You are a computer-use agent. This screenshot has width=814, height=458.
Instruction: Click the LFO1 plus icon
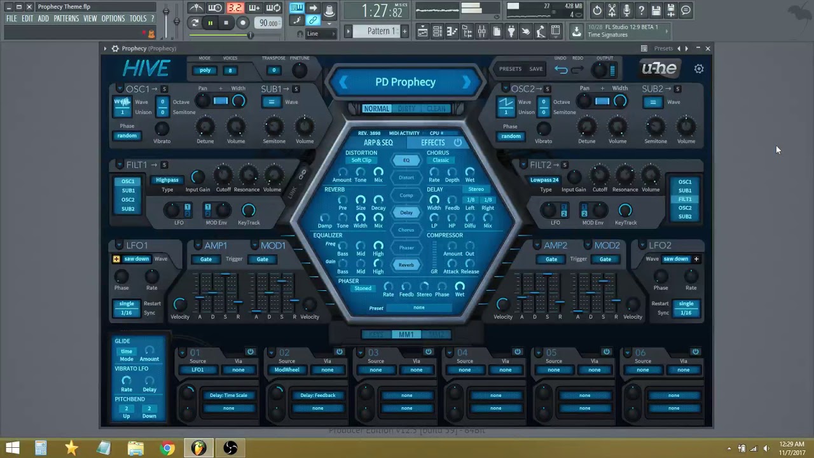click(x=116, y=259)
